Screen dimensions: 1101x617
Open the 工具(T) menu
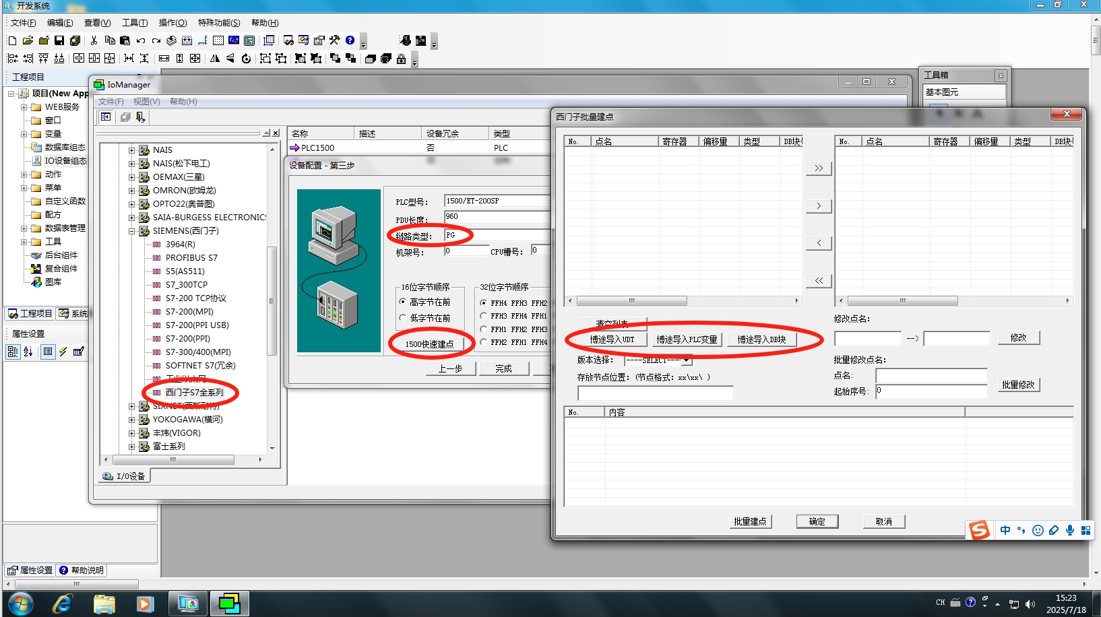[x=134, y=22]
